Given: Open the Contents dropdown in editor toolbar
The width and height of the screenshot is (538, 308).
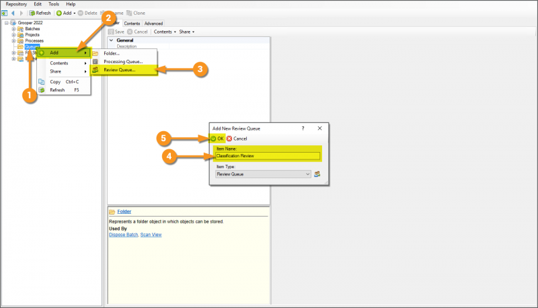Looking at the screenshot, I should click(165, 32).
